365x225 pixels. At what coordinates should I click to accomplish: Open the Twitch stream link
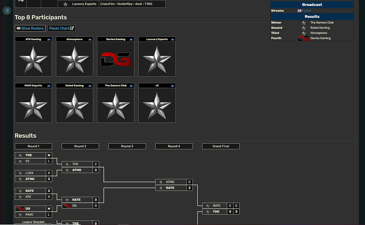pos(307,11)
